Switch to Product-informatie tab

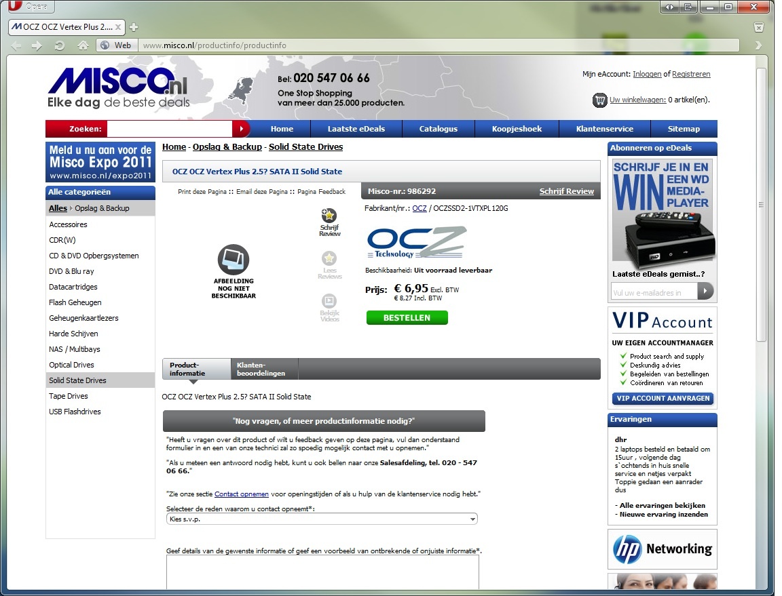click(x=196, y=370)
